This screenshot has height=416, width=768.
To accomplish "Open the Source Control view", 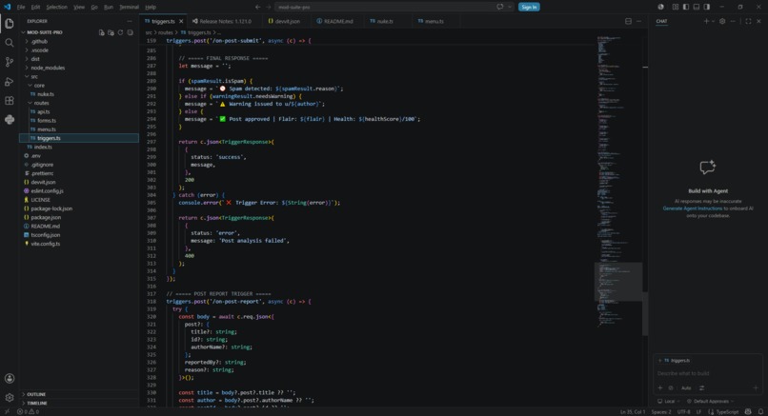I will 10,62.
